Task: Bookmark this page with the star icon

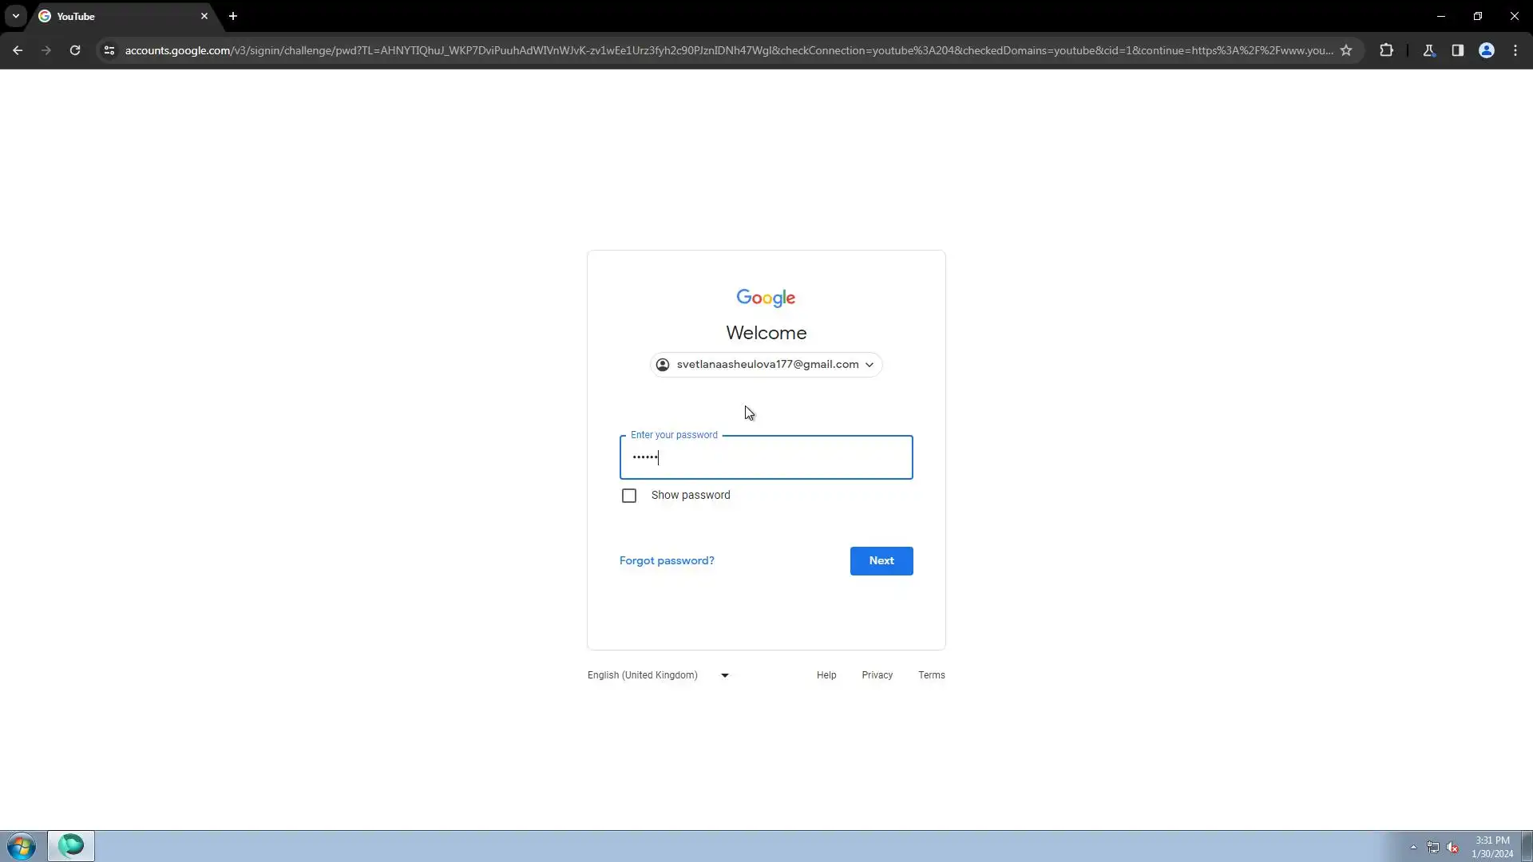Action: tap(1346, 50)
